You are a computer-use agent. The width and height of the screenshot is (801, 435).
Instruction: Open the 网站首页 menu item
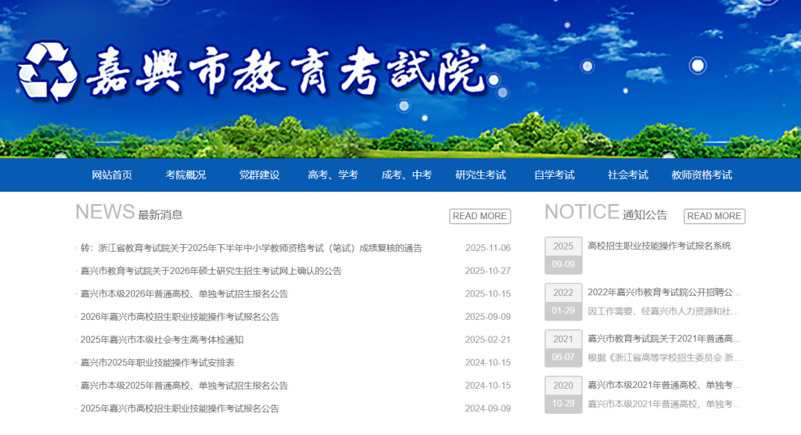click(112, 174)
